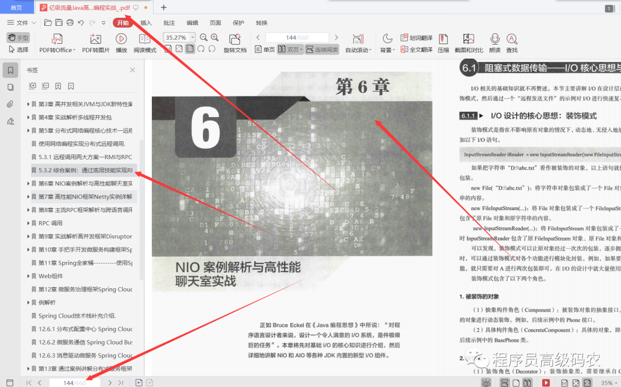Click the zoom in magnifier icon
621x387 pixels.
coord(214,37)
